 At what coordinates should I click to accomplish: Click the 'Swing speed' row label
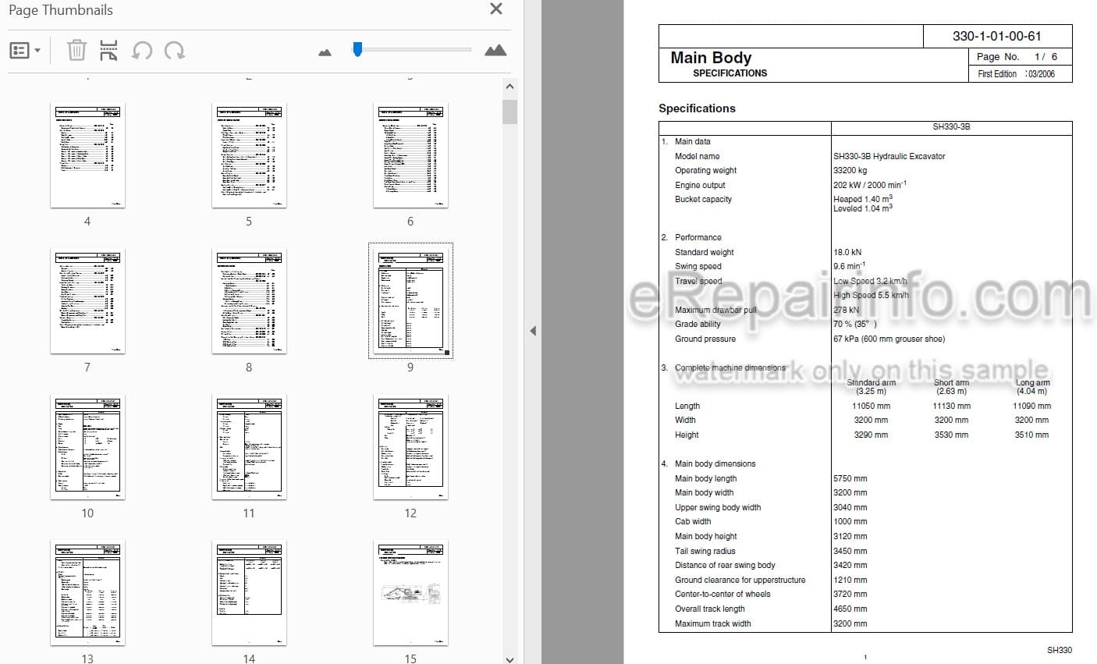click(x=698, y=266)
